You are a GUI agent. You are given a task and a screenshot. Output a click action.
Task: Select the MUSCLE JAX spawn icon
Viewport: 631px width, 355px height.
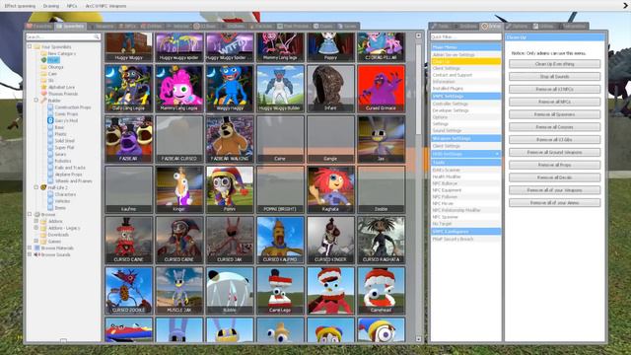(x=179, y=291)
